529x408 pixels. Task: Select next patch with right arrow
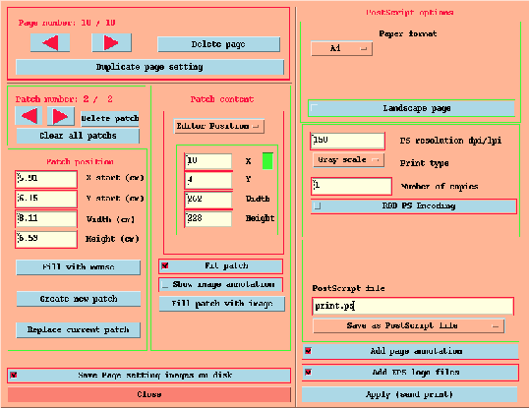(x=61, y=116)
